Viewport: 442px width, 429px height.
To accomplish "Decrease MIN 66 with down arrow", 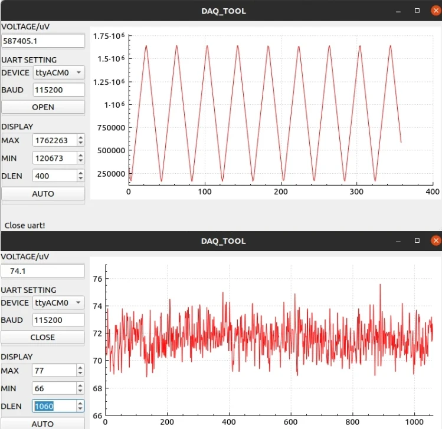I will [x=80, y=391].
